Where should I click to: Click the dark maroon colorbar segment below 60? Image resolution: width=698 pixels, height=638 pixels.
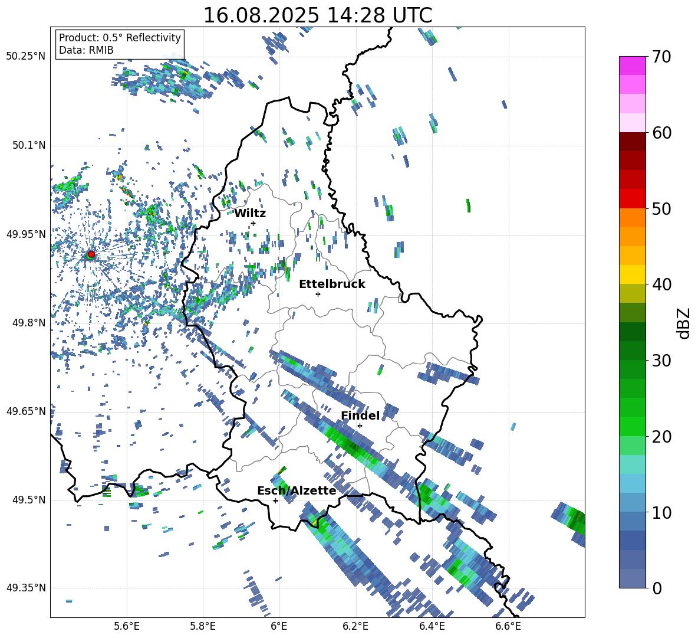pyautogui.click(x=632, y=142)
